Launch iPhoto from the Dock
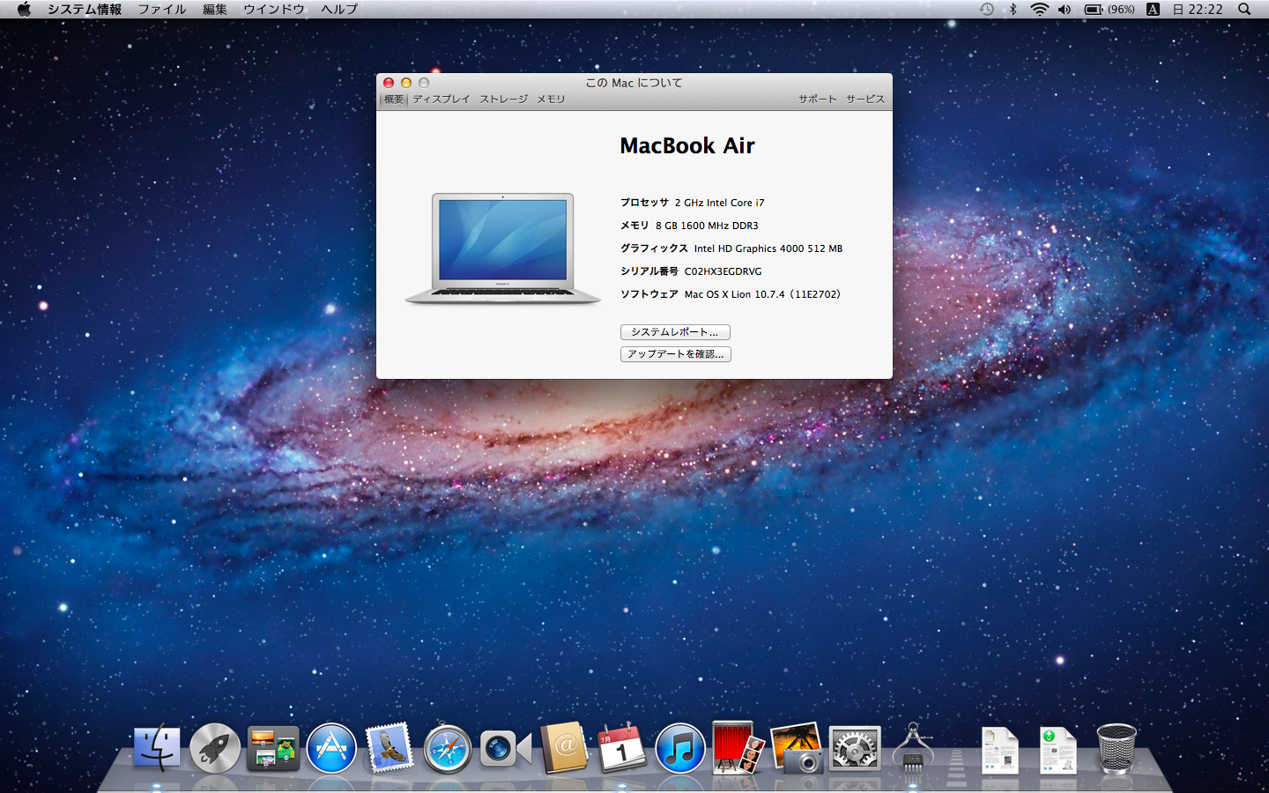1269x793 pixels. tap(797, 749)
